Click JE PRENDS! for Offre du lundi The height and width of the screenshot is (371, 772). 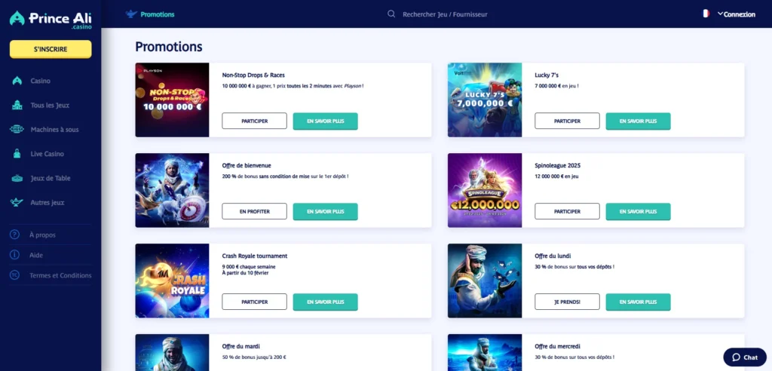(x=567, y=302)
